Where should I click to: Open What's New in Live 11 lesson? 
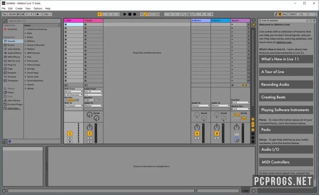(x=286, y=59)
